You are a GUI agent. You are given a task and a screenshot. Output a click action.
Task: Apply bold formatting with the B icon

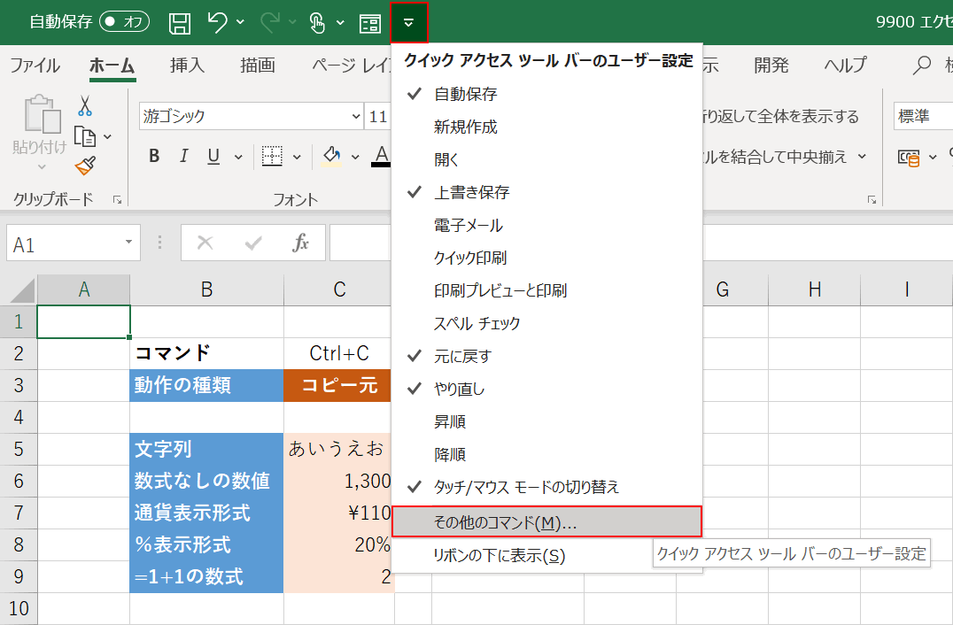[x=153, y=156]
